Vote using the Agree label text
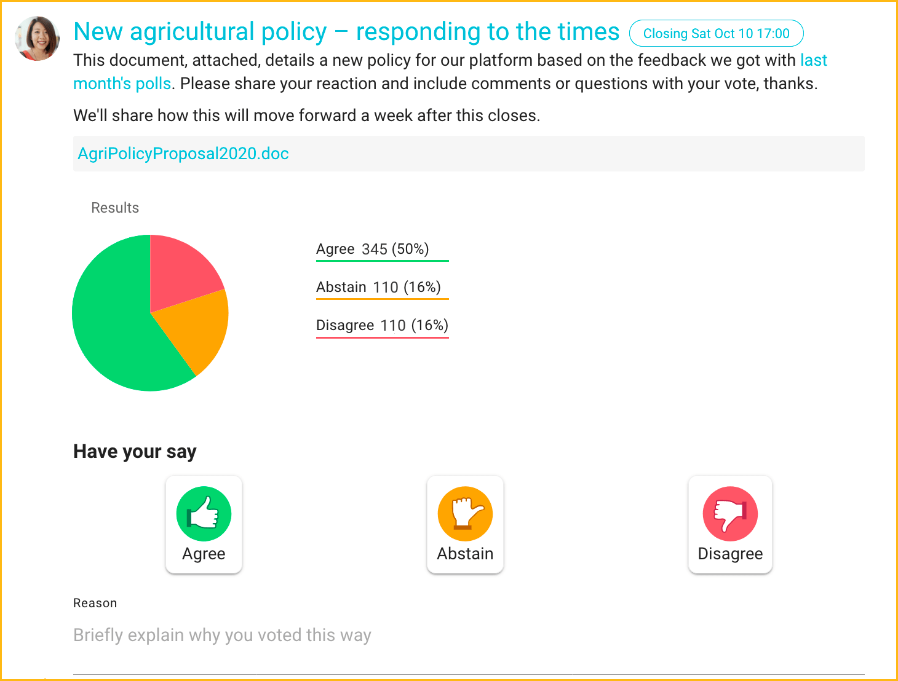Viewport: 898px width, 681px height. click(204, 554)
